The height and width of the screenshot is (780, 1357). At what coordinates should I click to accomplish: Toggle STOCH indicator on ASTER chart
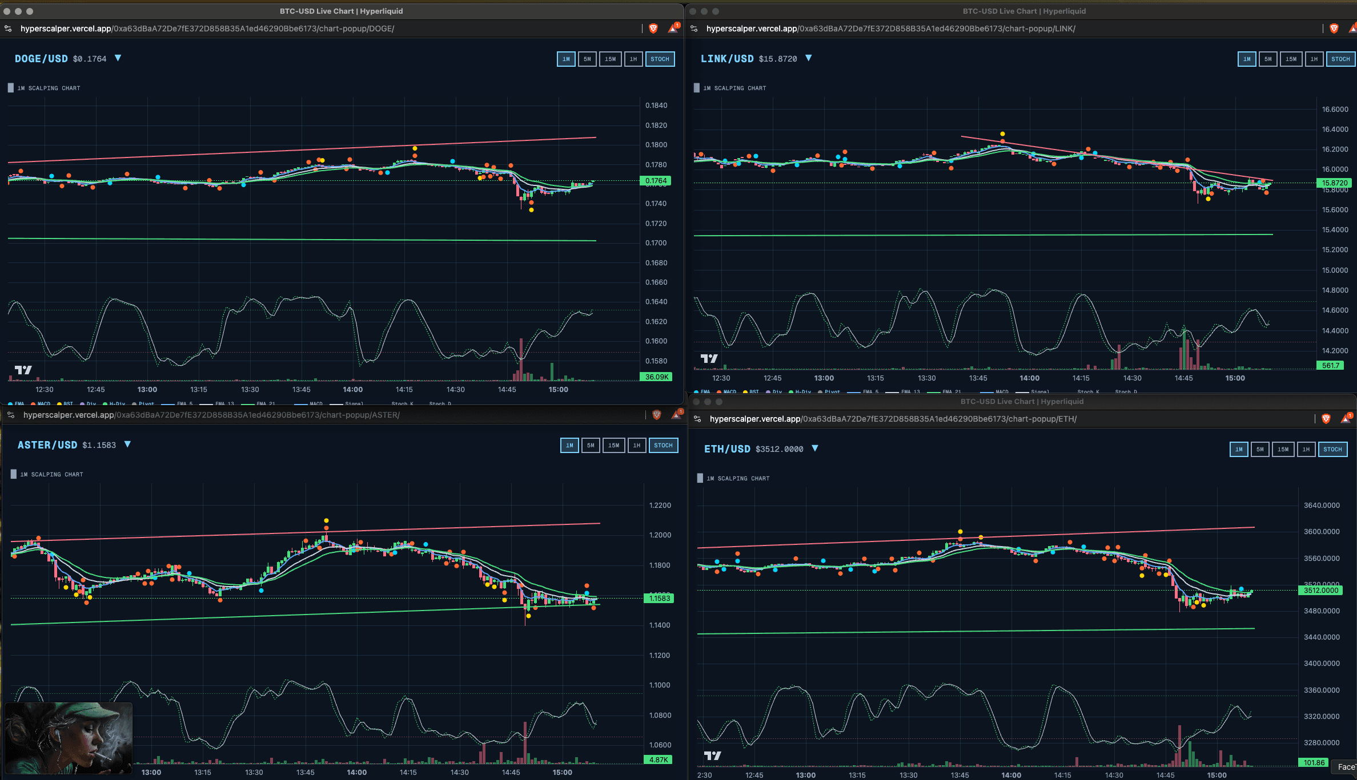pyautogui.click(x=663, y=446)
